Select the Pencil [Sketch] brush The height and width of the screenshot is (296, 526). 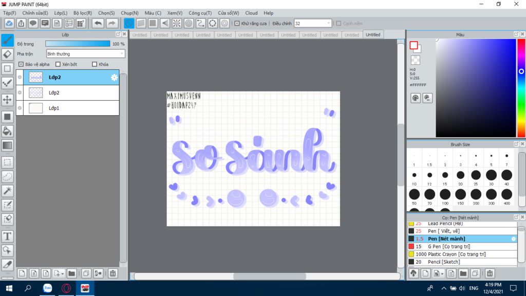pyautogui.click(x=462, y=262)
